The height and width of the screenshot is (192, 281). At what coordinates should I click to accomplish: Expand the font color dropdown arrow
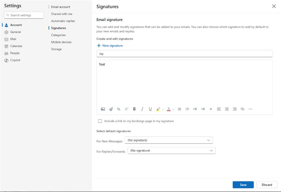173,109
